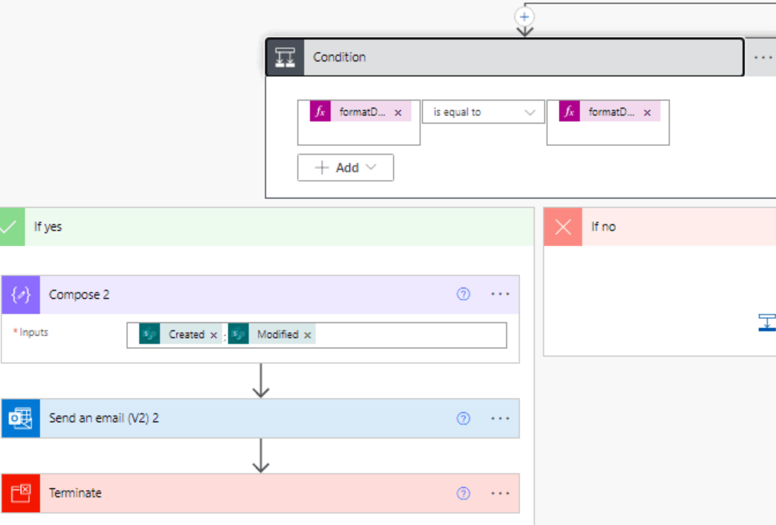This screenshot has width=776, height=525.
Task: Open help for Compose 2 action
Action: click(463, 294)
